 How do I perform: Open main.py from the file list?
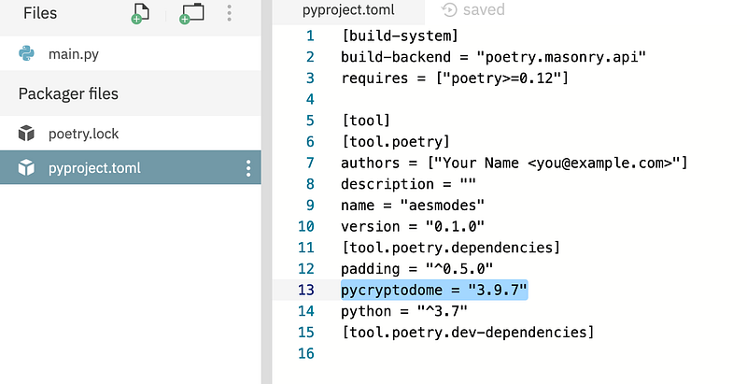click(131, 53)
